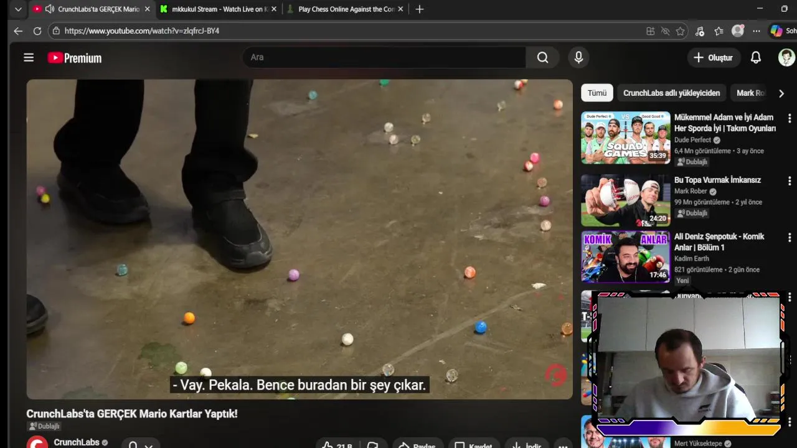Click the Oluştur create button
This screenshot has height=448, width=797.
coord(714,57)
